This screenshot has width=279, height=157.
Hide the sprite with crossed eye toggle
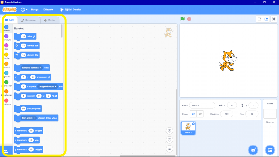pyautogui.click(x=200, y=114)
